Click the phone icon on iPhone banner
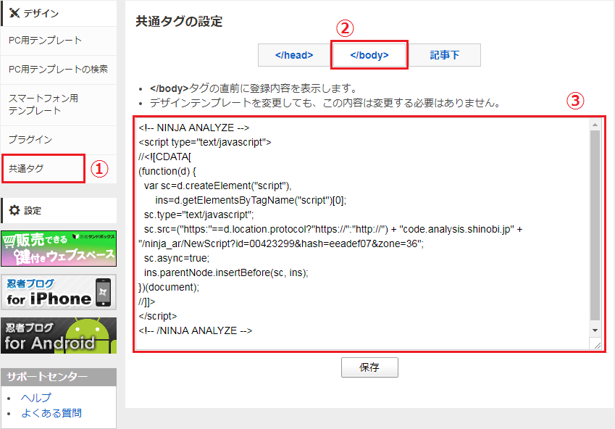Viewport: 615px width, 429px height. 103,293
